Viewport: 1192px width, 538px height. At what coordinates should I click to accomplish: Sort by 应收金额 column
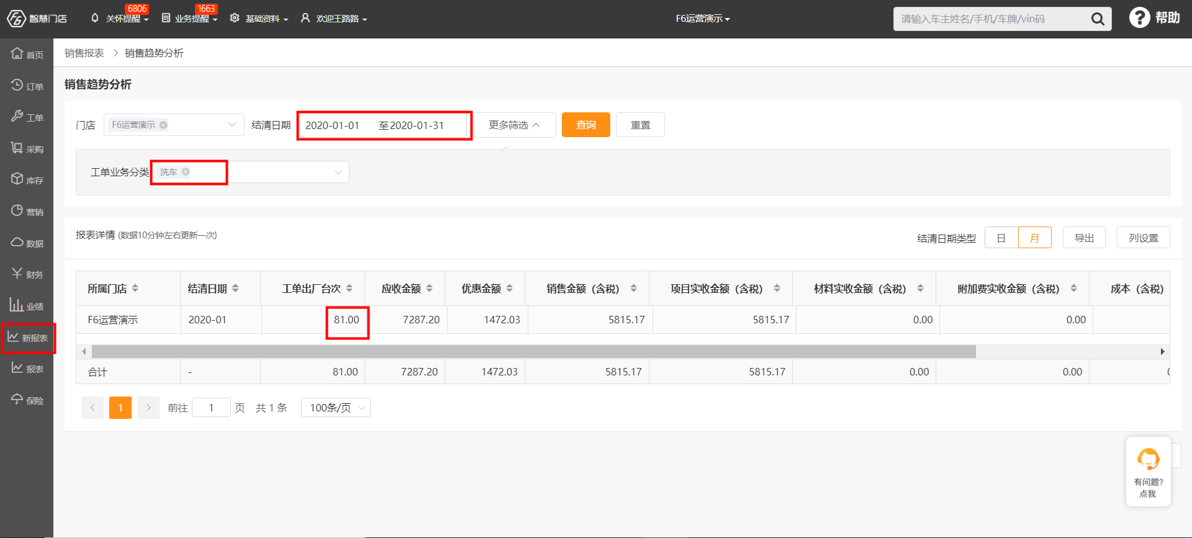[429, 289]
